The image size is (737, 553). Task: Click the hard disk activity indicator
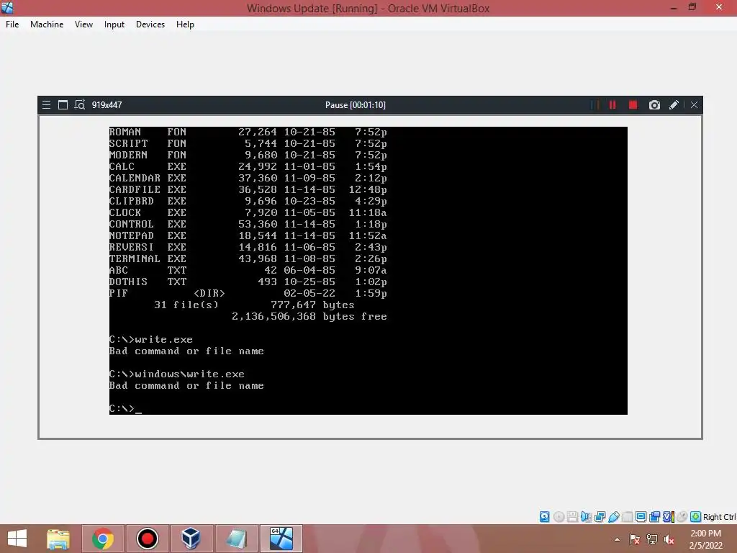[544, 517]
